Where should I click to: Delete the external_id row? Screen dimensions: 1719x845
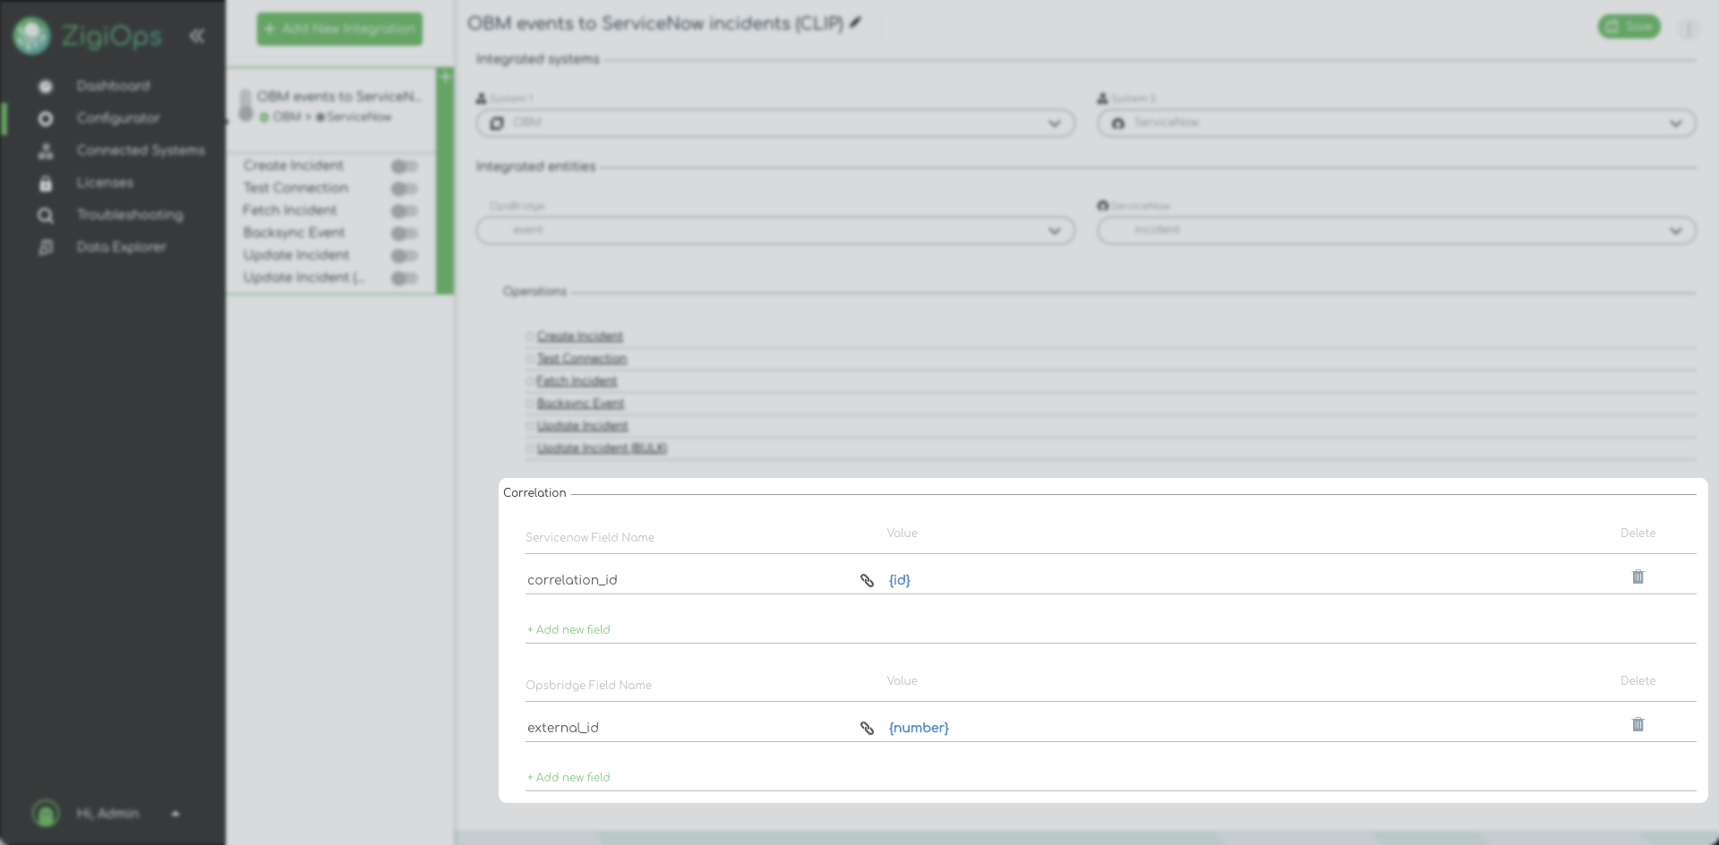[1638, 725]
